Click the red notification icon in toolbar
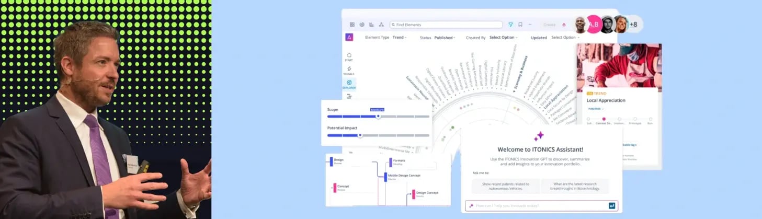Screen dimensions: 762x219 (564, 25)
